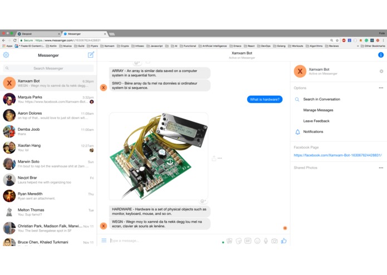The image size is (387, 275).
Task: Open the Kotlin bookmarks folder
Action: pyautogui.click(x=51, y=46)
